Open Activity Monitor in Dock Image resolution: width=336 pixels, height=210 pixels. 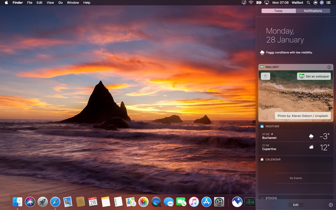pyautogui.click(x=250, y=202)
